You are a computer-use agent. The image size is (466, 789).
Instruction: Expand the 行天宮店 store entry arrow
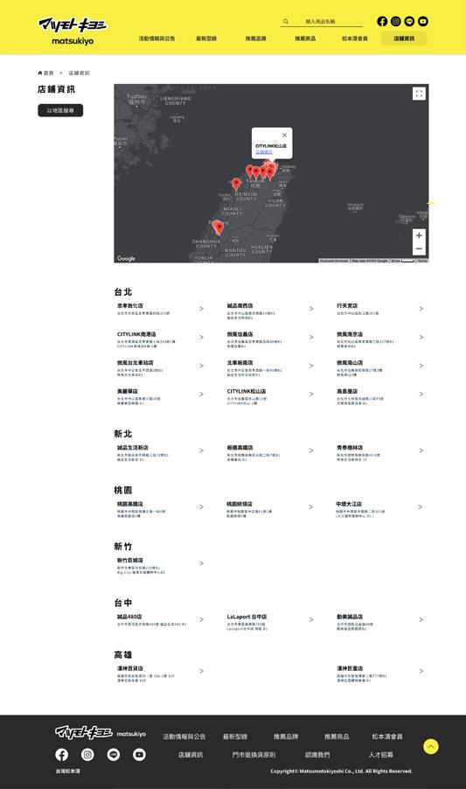tap(421, 309)
